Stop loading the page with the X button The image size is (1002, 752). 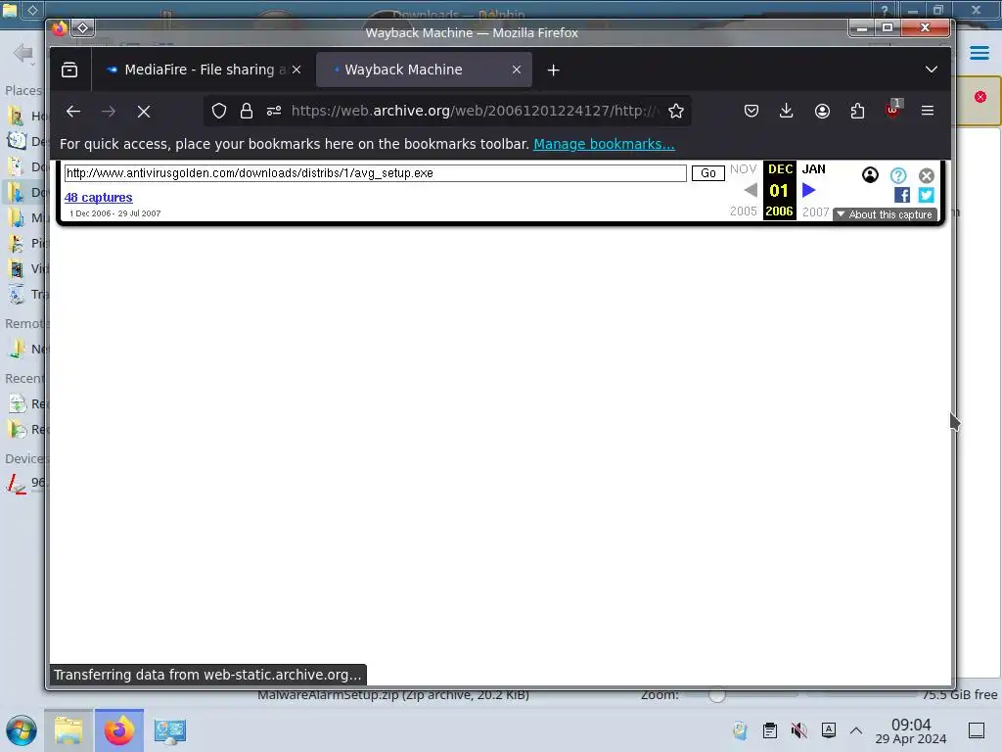(x=144, y=112)
